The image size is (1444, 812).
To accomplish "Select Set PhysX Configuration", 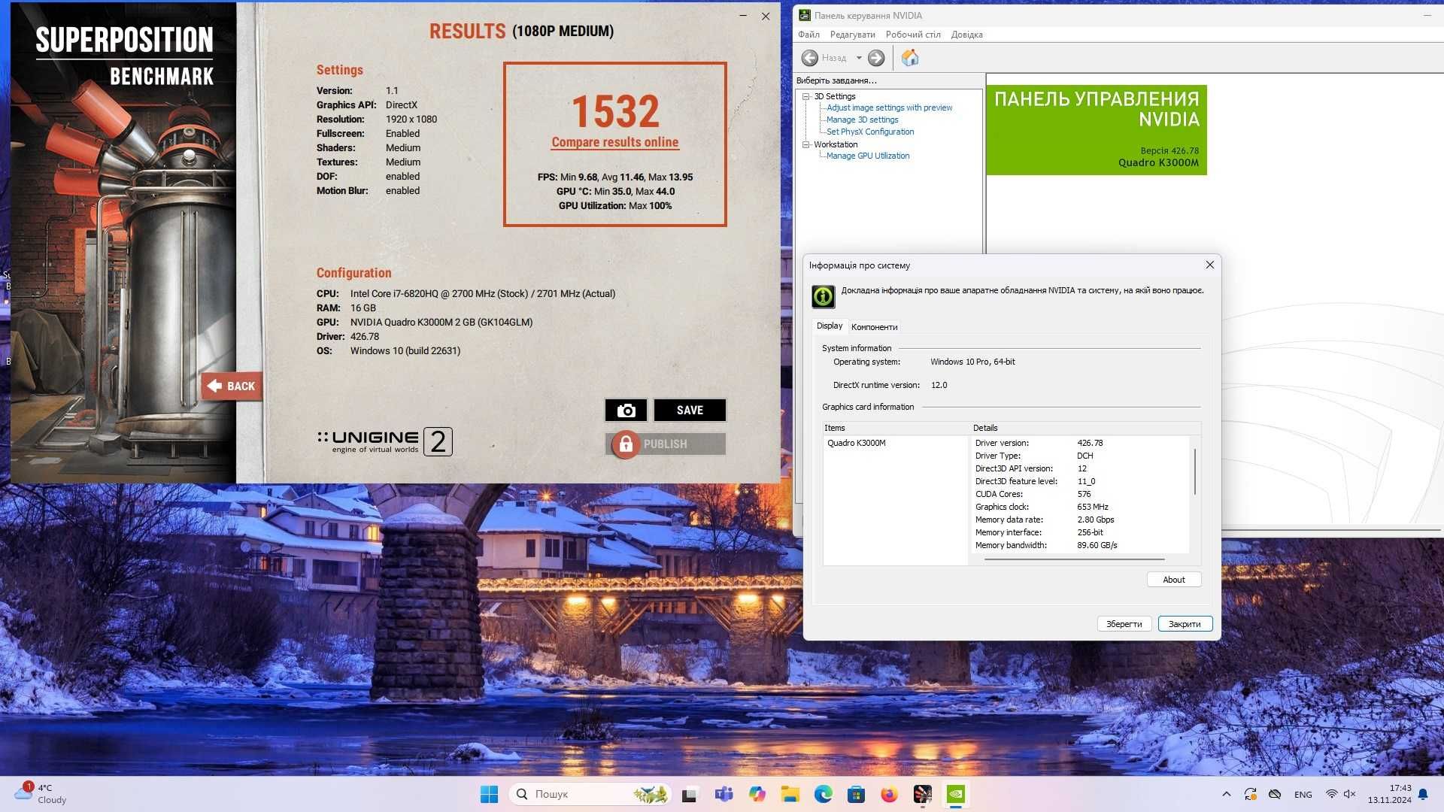I will coord(870,132).
